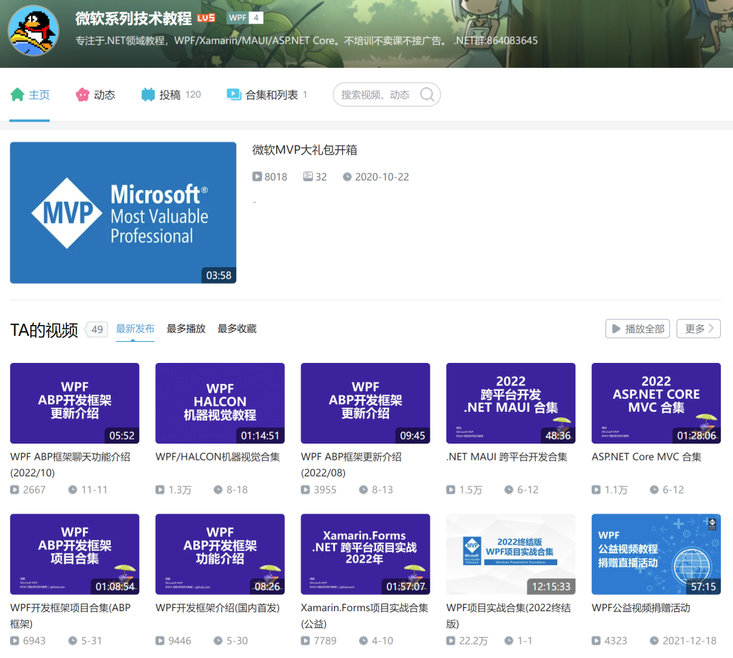Open the WPF公益视频教程捐赠直播活动 thumbnail
Screen dimensions: 733x658
pos(656,554)
